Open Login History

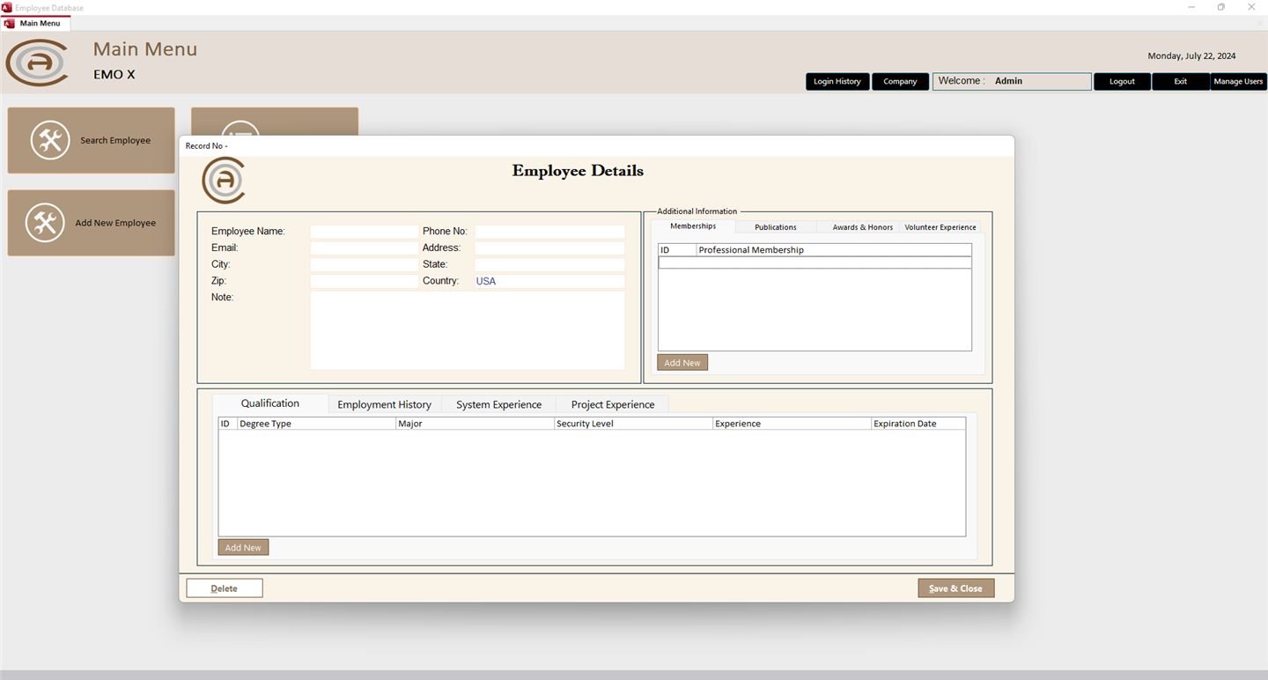(x=837, y=81)
